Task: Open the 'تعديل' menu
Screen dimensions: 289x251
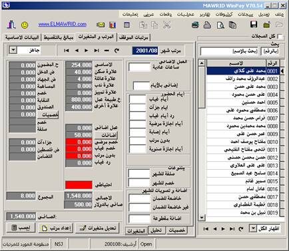Action: (264, 15)
